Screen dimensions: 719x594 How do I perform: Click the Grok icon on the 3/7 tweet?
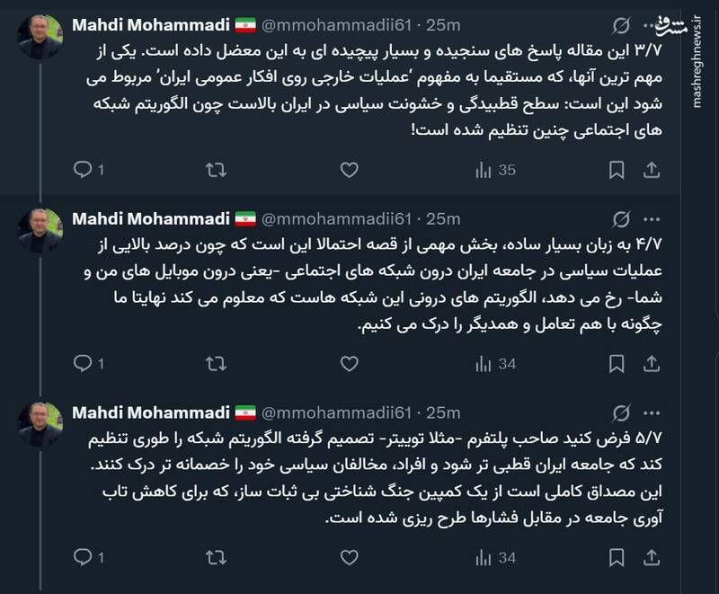(619, 24)
